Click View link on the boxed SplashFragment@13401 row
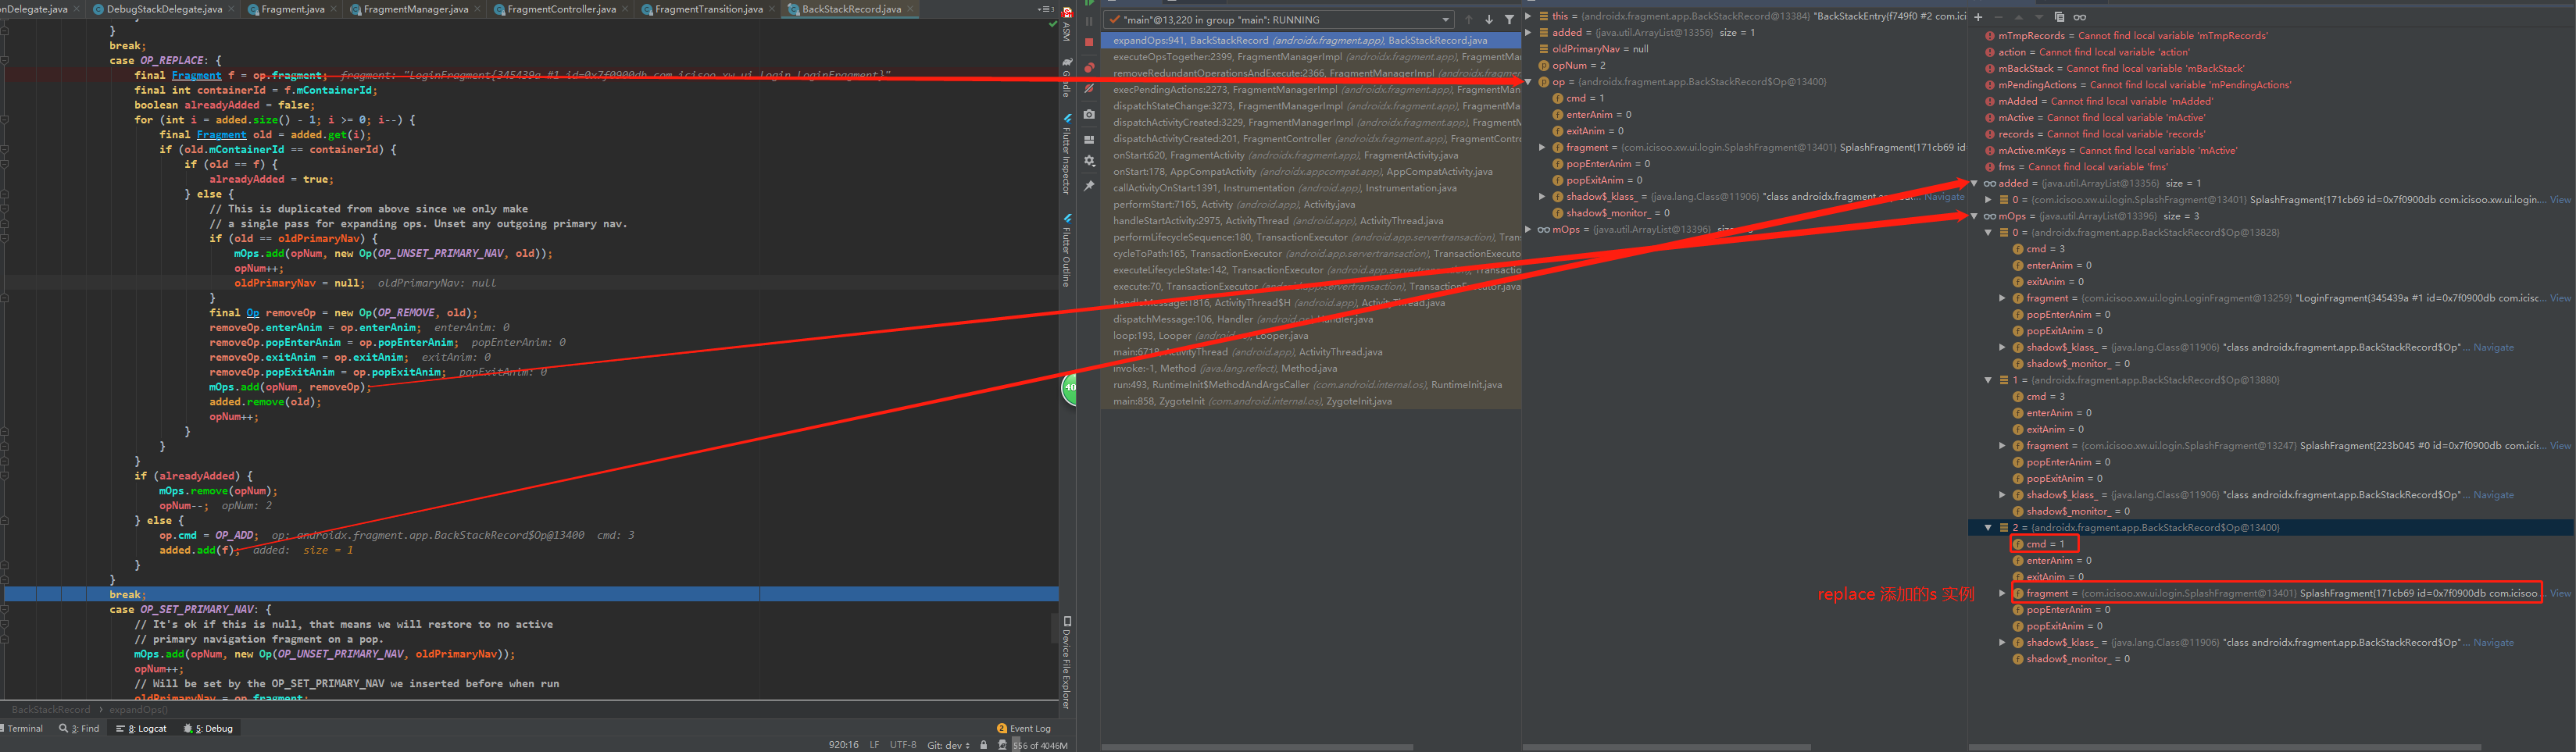 click(2560, 593)
